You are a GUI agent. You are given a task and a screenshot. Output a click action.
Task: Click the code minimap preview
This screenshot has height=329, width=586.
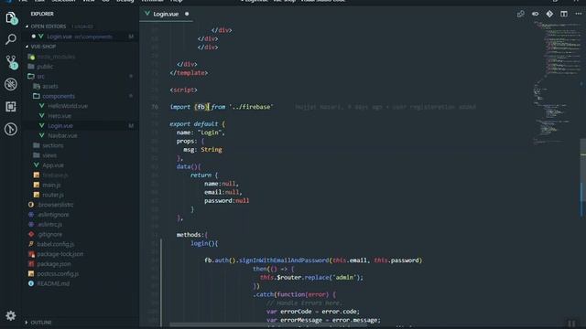[556, 82]
